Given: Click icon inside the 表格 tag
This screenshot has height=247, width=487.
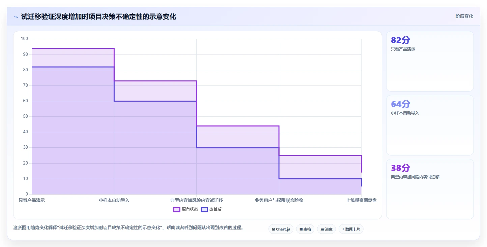Looking at the screenshot, I should (x=301, y=230).
